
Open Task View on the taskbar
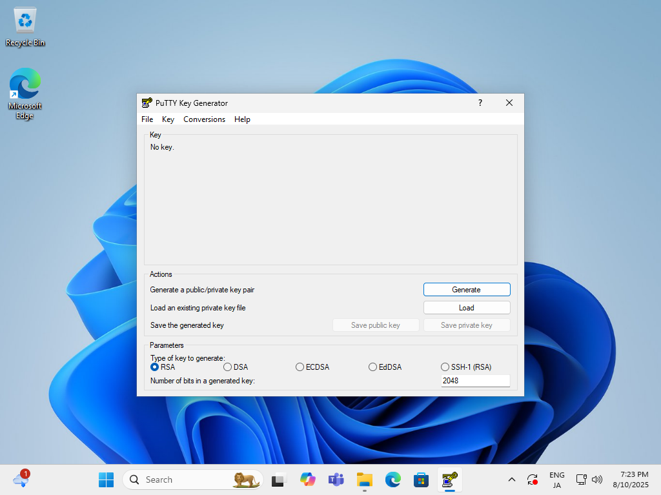point(278,480)
